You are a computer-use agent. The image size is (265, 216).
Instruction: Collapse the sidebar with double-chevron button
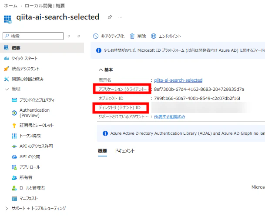pyautogui.click(x=79, y=36)
